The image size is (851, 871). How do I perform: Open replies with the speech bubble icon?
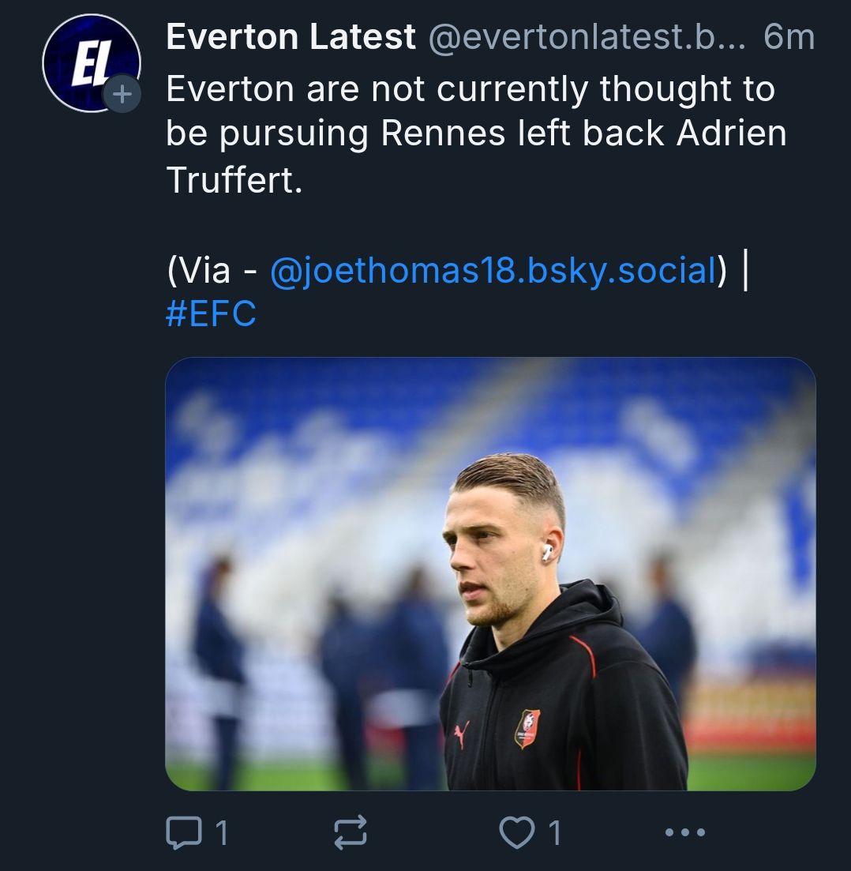182,832
